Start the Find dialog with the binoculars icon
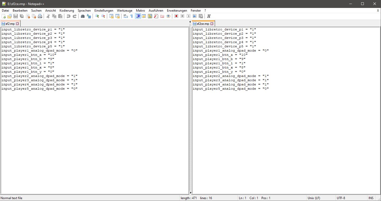Viewport: 381px width, 201px height. [x=83, y=16]
